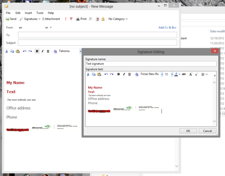The width and height of the screenshot is (225, 176).
Task: Open the Times New Roman font dropdown
Action: (162, 74)
